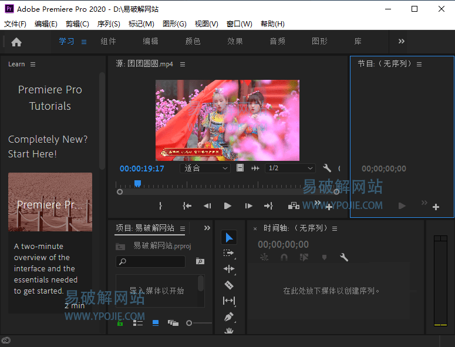Open the 学习 workspace menu icon

pos(84,42)
